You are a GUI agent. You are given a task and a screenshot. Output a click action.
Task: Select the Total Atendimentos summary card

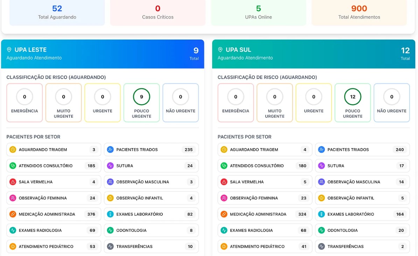point(359,12)
